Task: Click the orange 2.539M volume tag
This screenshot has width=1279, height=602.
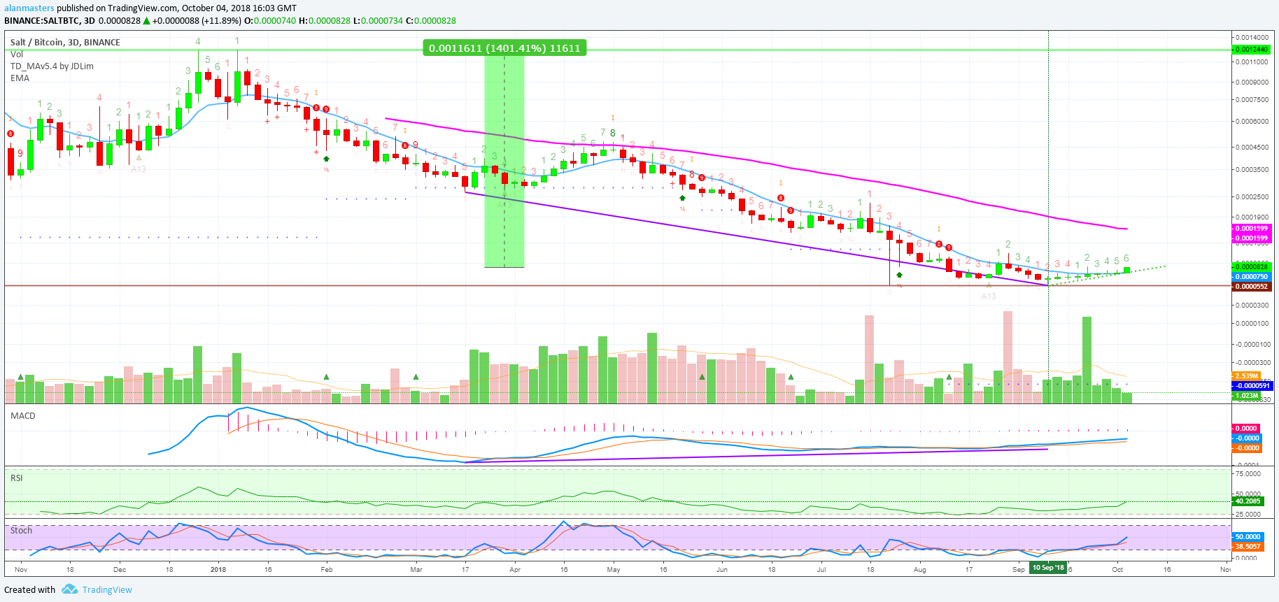Action: tap(1246, 375)
